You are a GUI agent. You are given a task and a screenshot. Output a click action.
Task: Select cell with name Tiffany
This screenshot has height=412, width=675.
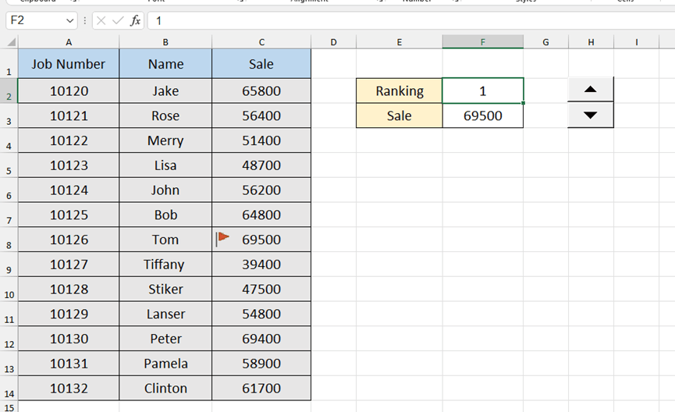(165, 265)
